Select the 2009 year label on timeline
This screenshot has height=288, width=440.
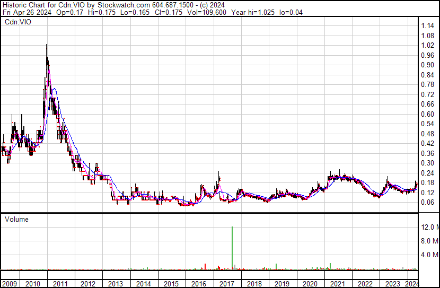coord(11,284)
